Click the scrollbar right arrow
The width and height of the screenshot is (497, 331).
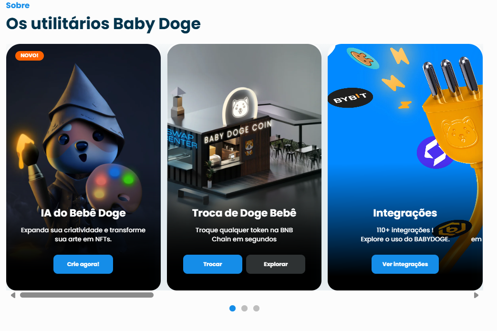pyautogui.click(x=476, y=295)
